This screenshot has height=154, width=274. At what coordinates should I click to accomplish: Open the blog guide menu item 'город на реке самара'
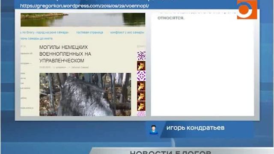tap(45, 33)
